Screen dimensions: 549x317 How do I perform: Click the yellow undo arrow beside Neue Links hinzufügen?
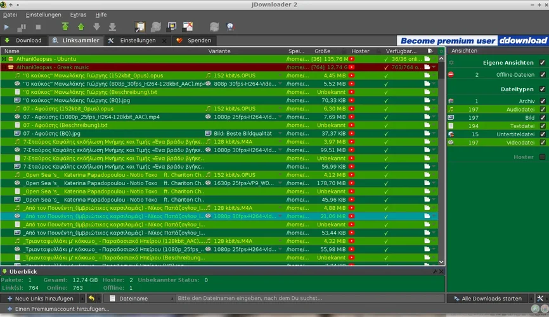(91, 299)
